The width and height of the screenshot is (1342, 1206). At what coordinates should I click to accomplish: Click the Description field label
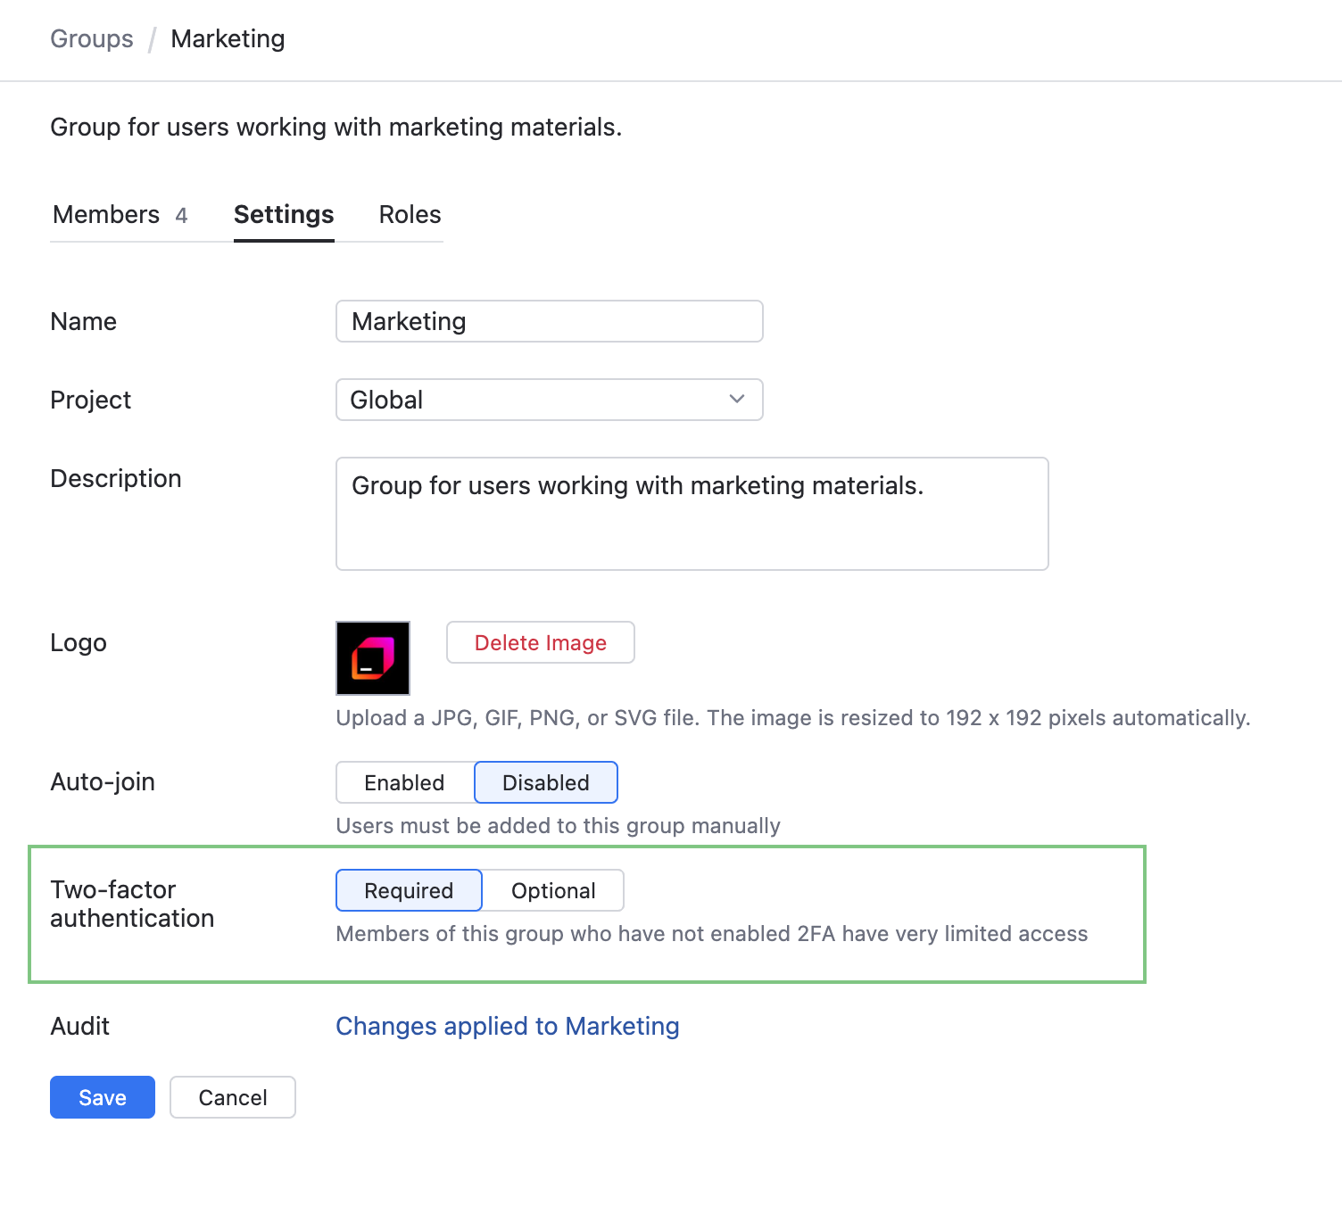pos(116,478)
